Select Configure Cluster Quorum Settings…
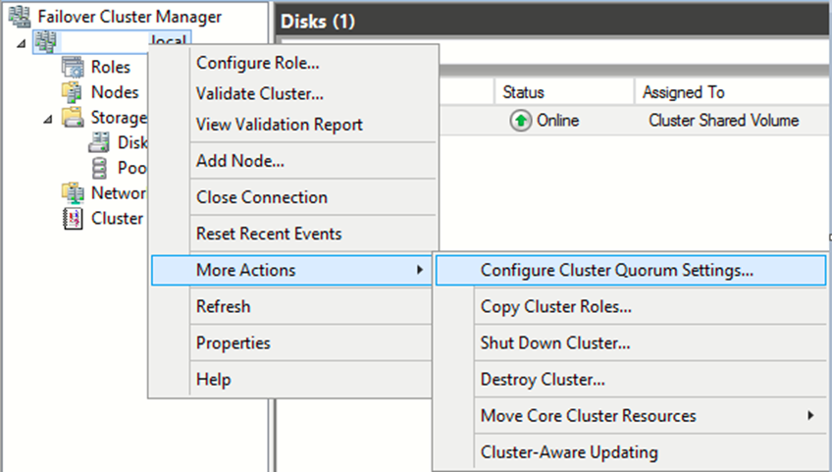Image resolution: width=832 pixels, height=472 pixels. click(616, 270)
